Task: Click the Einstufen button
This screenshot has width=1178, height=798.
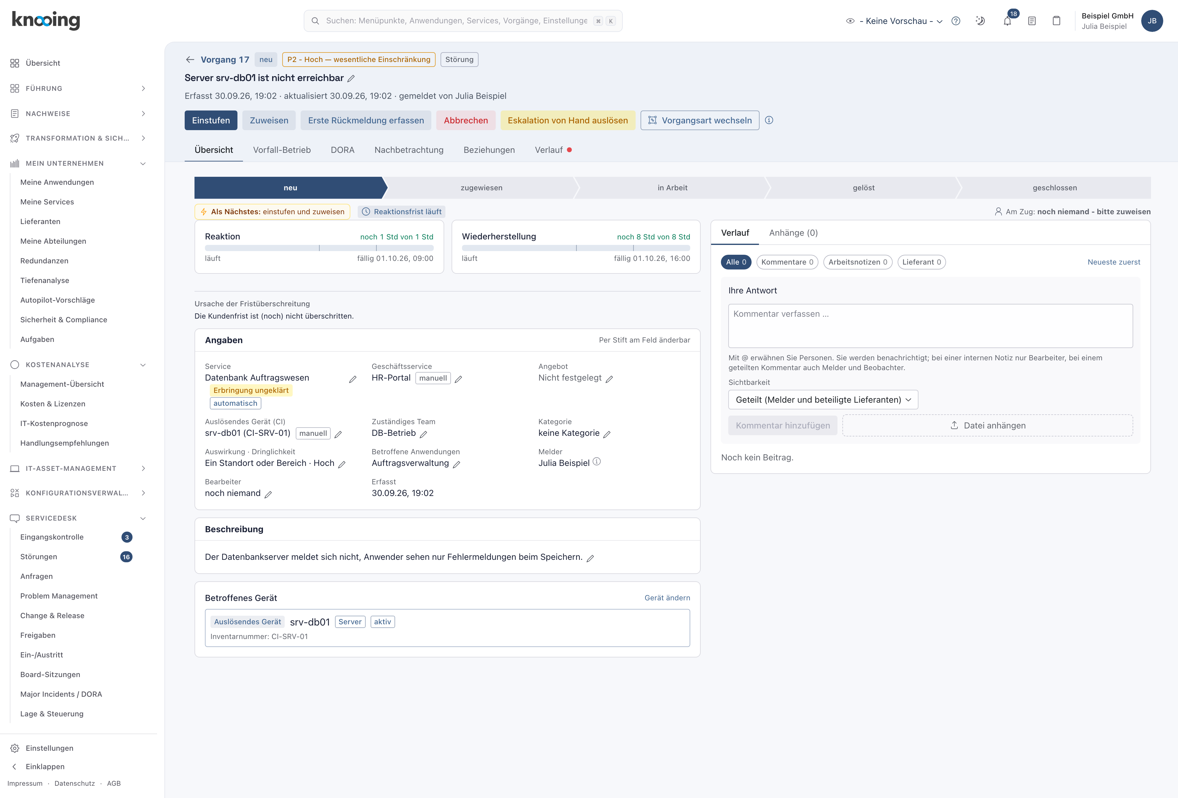Action: (211, 120)
